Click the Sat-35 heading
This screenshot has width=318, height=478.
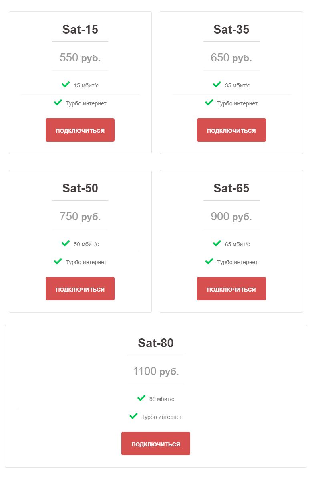point(231,30)
